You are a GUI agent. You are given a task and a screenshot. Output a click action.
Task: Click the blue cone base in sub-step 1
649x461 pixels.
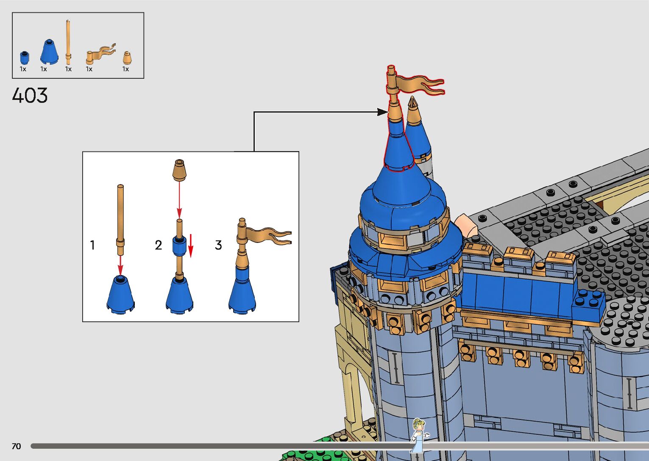tap(120, 294)
